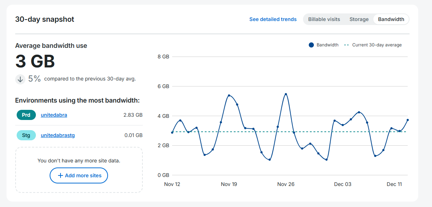
Task: Open See detailed trends link
Action: [x=273, y=19]
